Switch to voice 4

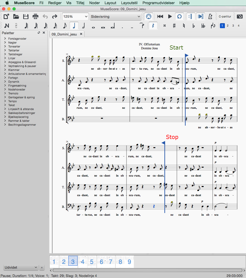pyautogui.click(x=238, y=26)
